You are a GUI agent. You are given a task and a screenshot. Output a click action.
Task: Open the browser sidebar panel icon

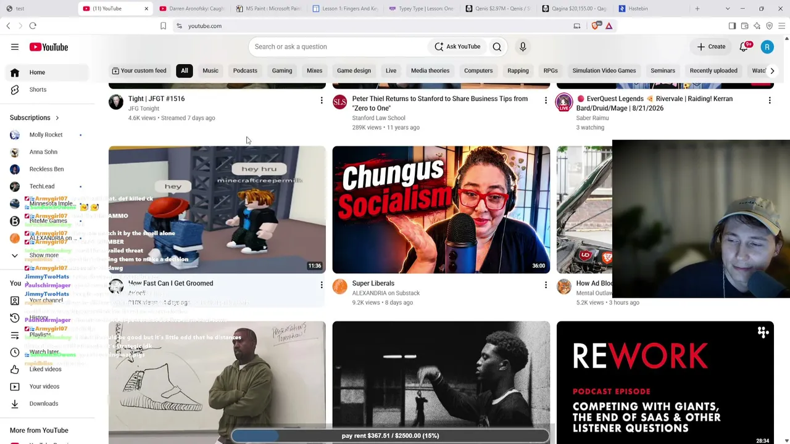point(732,26)
